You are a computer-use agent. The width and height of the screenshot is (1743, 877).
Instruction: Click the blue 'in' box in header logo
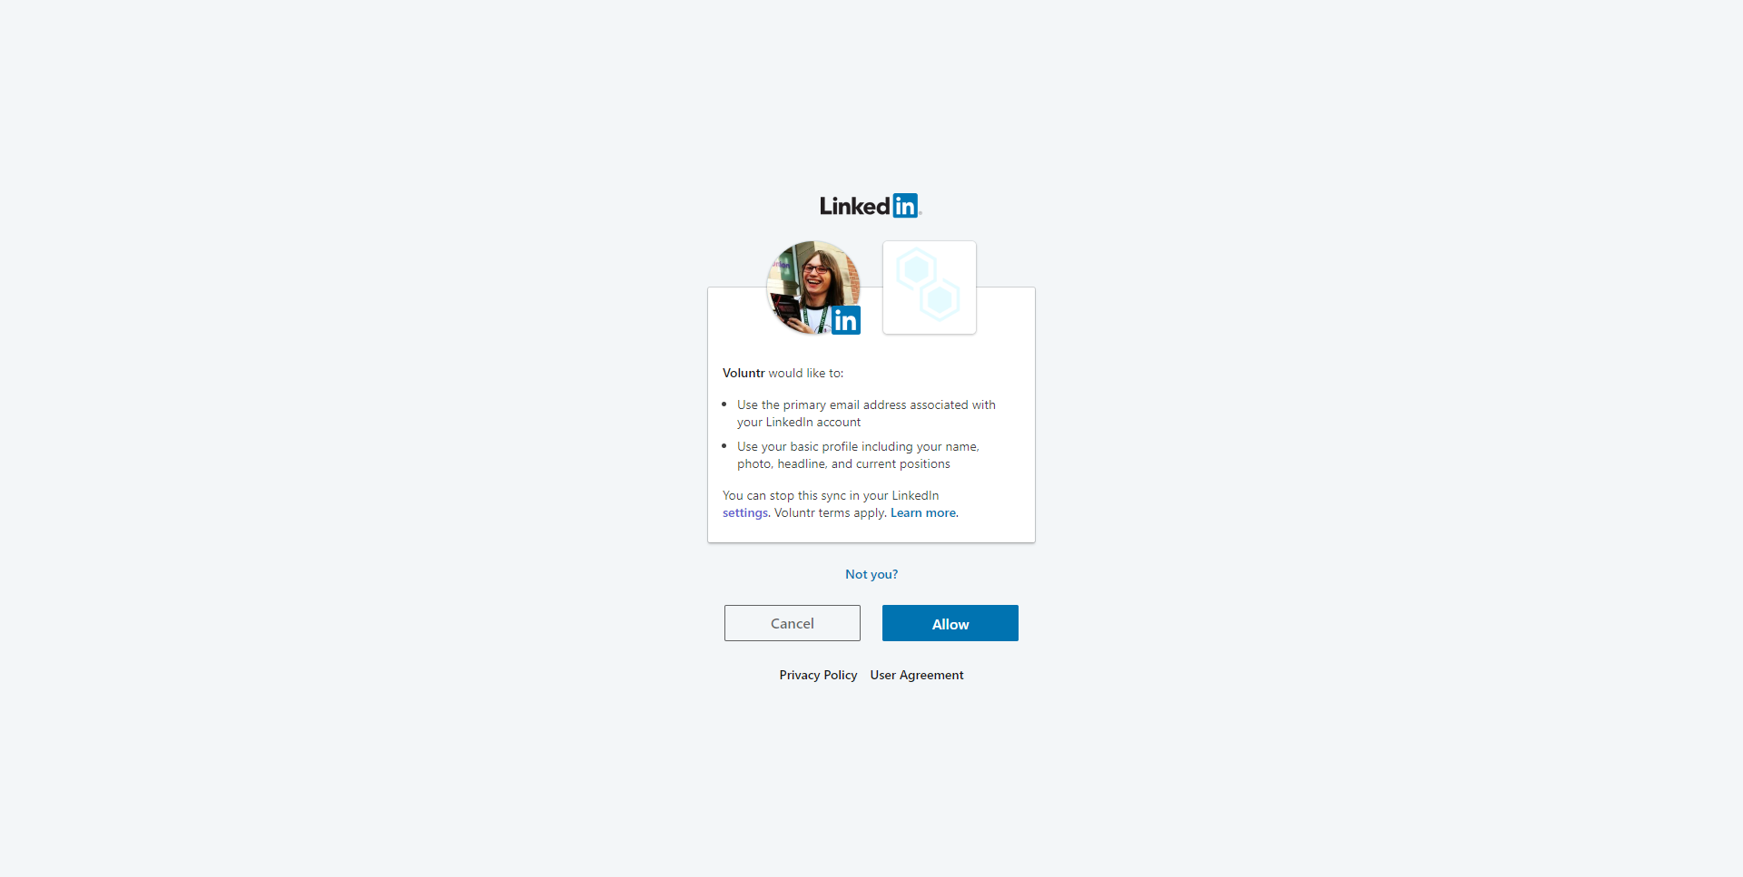pyautogui.click(x=905, y=206)
